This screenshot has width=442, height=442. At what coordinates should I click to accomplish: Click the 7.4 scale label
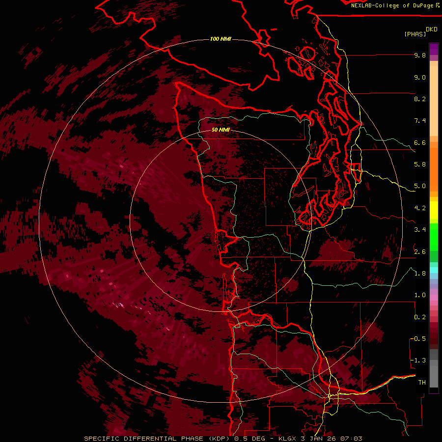coord(420,121)
